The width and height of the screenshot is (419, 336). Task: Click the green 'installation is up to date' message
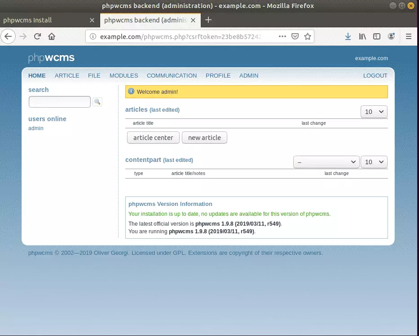click(229, 214)
